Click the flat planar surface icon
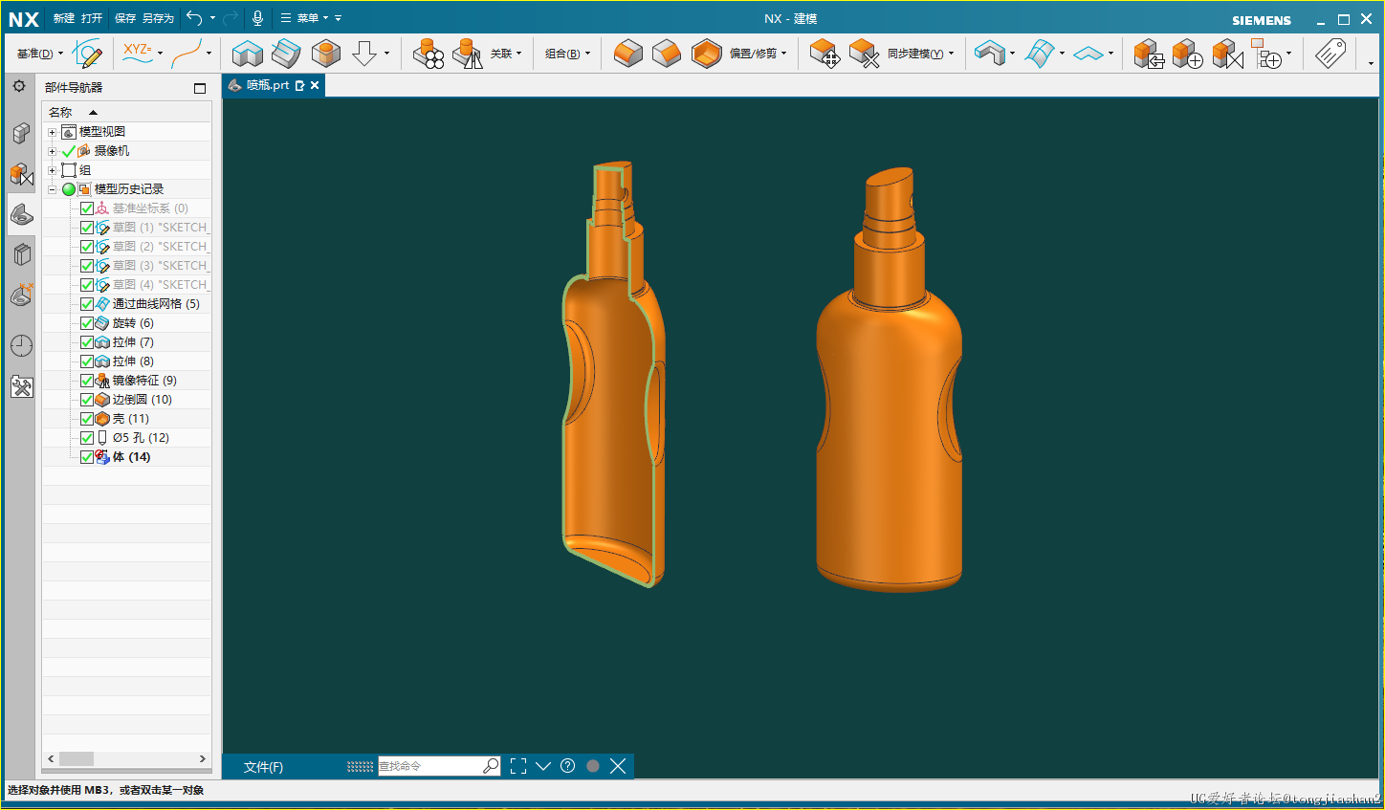 click(1088, 54)
